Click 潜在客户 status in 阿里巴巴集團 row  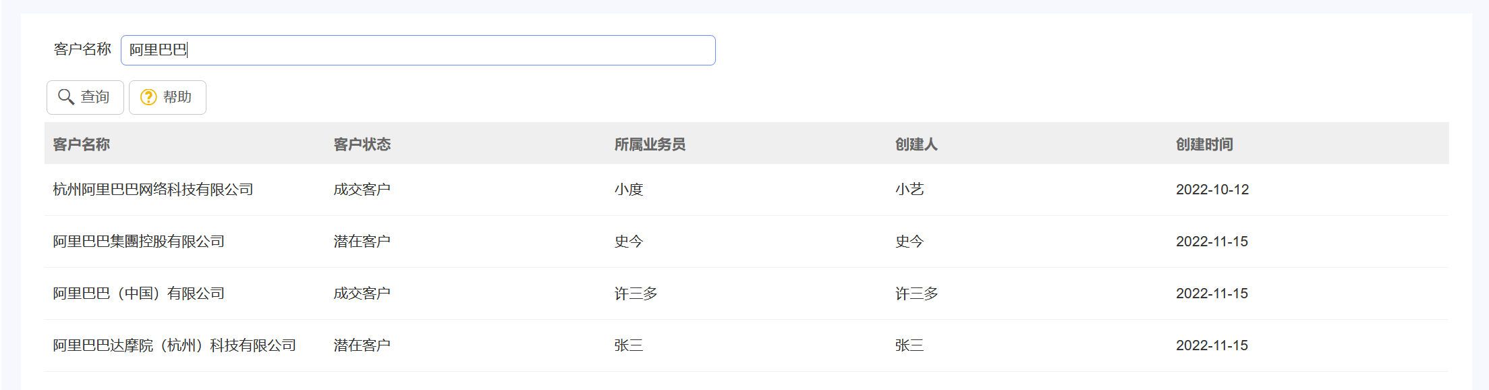click(362, 242)
